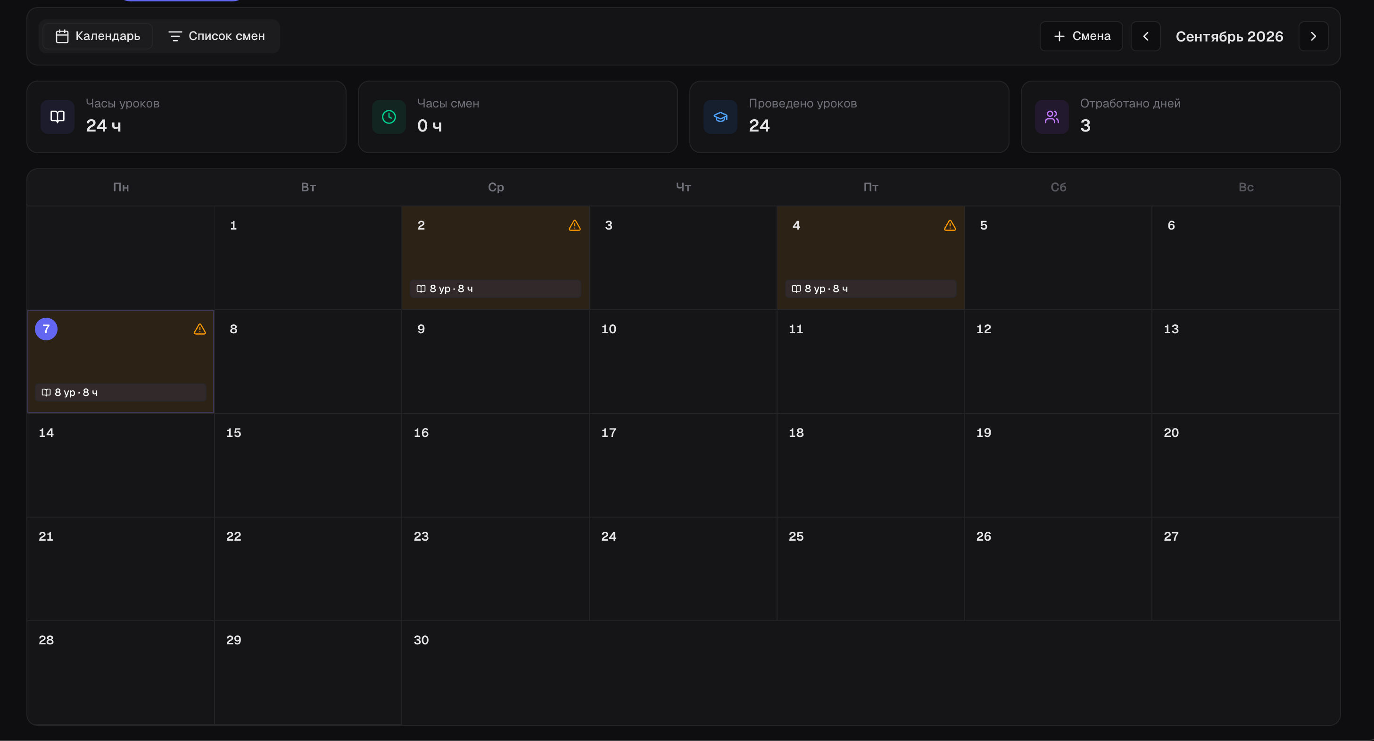Select day 8 in the calendar
The width and height of the screenshot is (1374, 741).
click(x=308, y=362)
